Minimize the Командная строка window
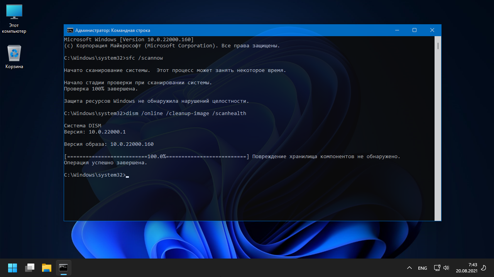494x277 pixels. click(396, 30)
